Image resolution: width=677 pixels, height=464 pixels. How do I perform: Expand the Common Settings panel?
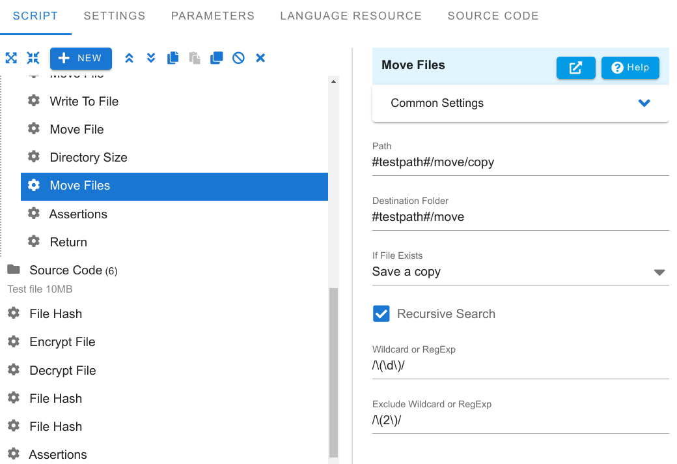pyautogui.click(x=644, y=103)
